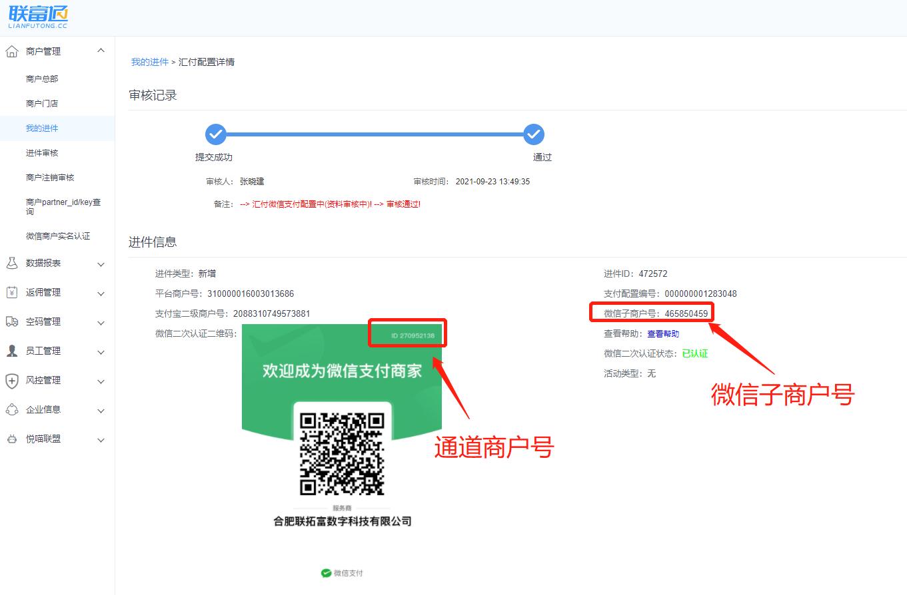The width and height of the screenshot is (907, 595).
Task: Click the 进件ID value 472572
Action: point(653,274)
